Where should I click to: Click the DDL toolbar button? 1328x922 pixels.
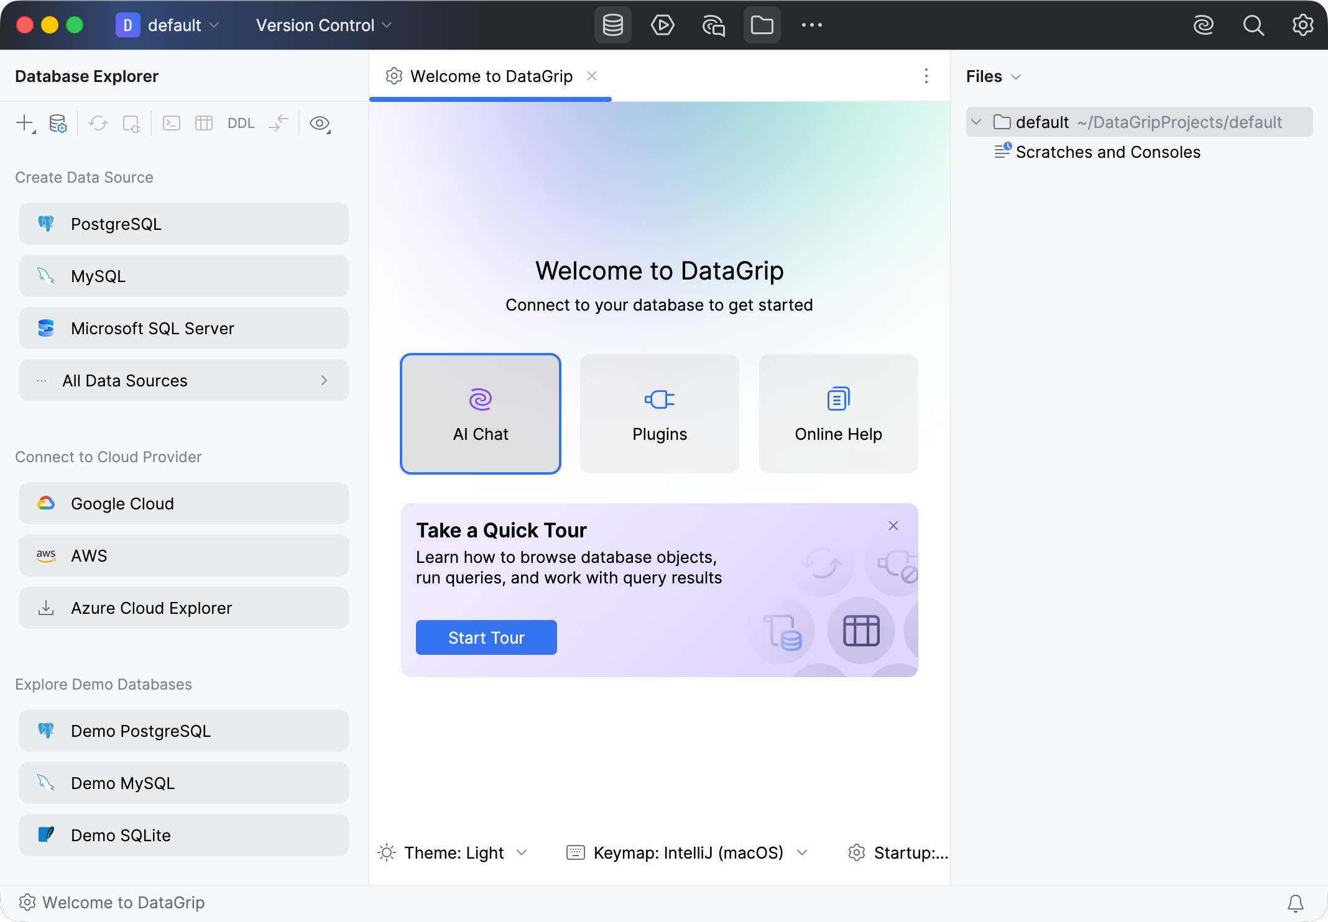[241, 124]
